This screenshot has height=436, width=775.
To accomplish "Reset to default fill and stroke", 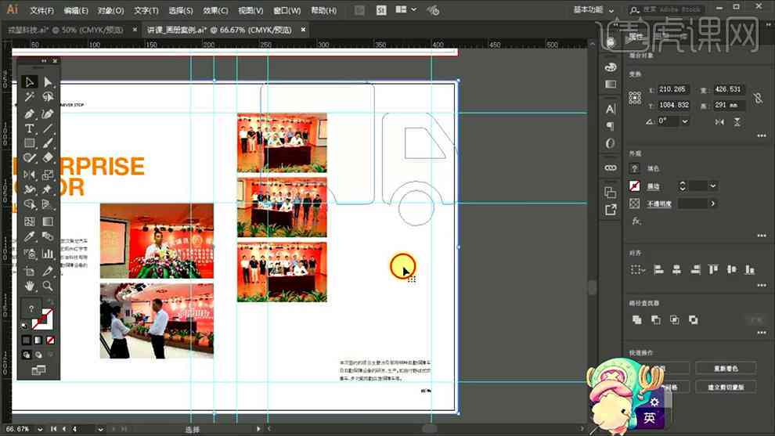I will (23, 326).
